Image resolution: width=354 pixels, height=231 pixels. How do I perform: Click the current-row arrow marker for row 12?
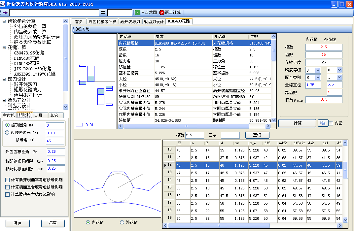(x=165, y=165)
